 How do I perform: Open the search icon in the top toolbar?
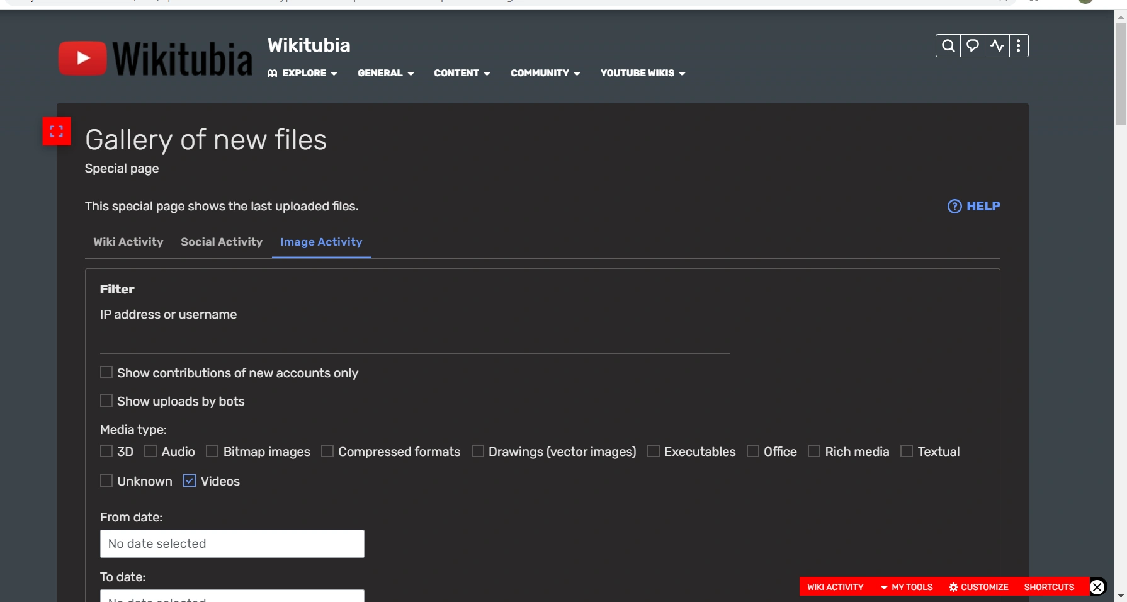[948, 45]
